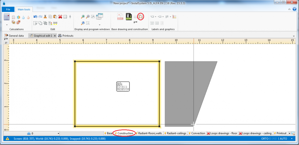The width and height of the screenshot is (299, 145).
Task: Click the Undo arrow icon
Action: 35,17
